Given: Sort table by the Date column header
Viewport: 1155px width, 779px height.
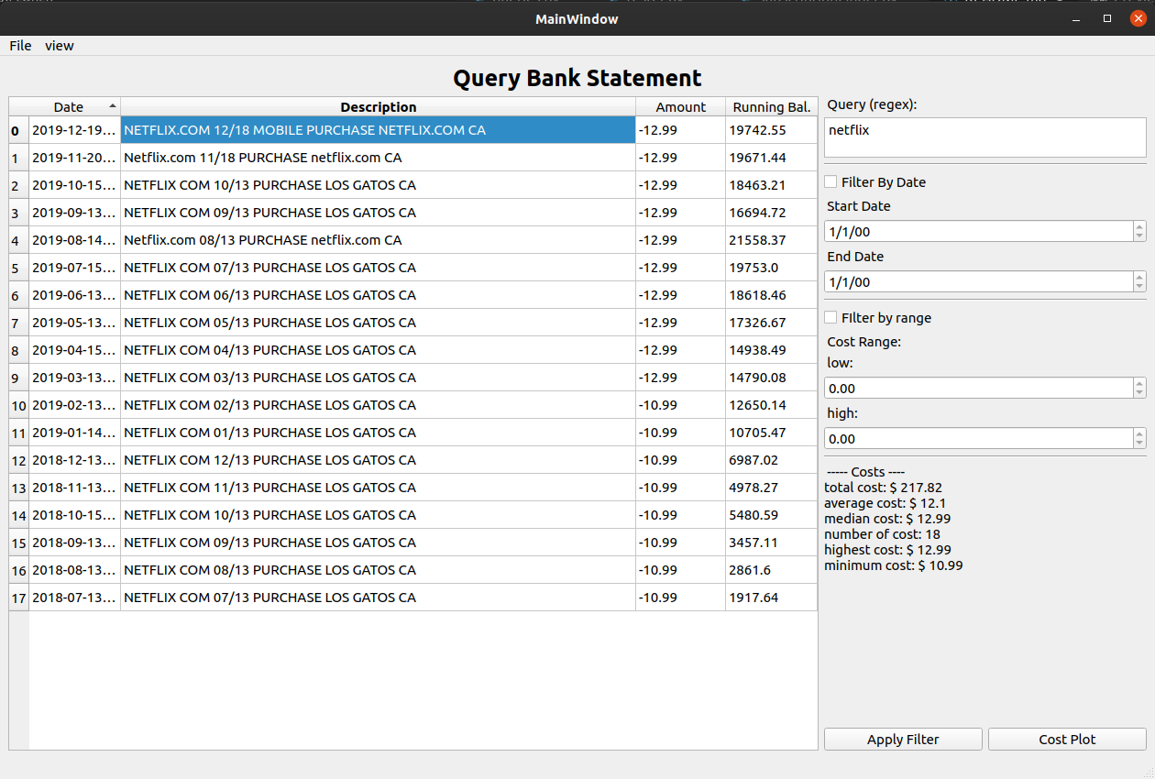Looking at the screenshot, I should 74,107.
